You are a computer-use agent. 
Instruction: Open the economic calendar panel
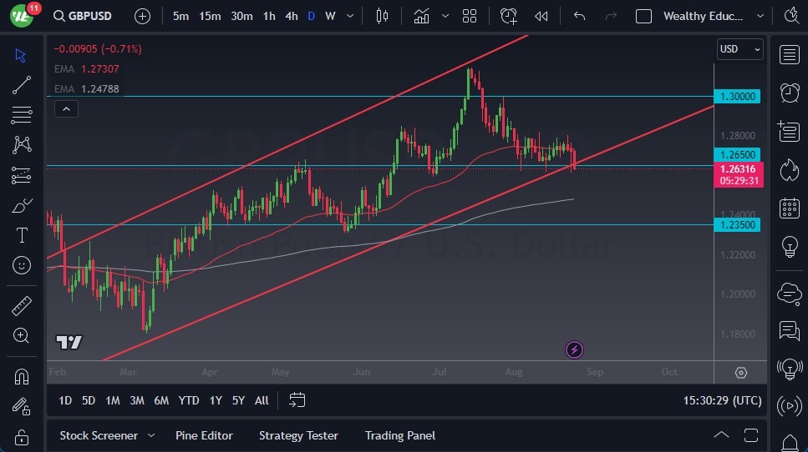pyautogui.click(x=790, y=208)
